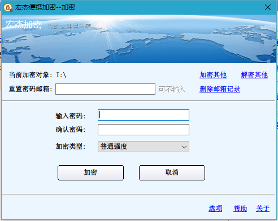Click the 宏杰便携加密 lock icon in title bar
The width and height of the screenshot is (278, 221).
point(8,7)
